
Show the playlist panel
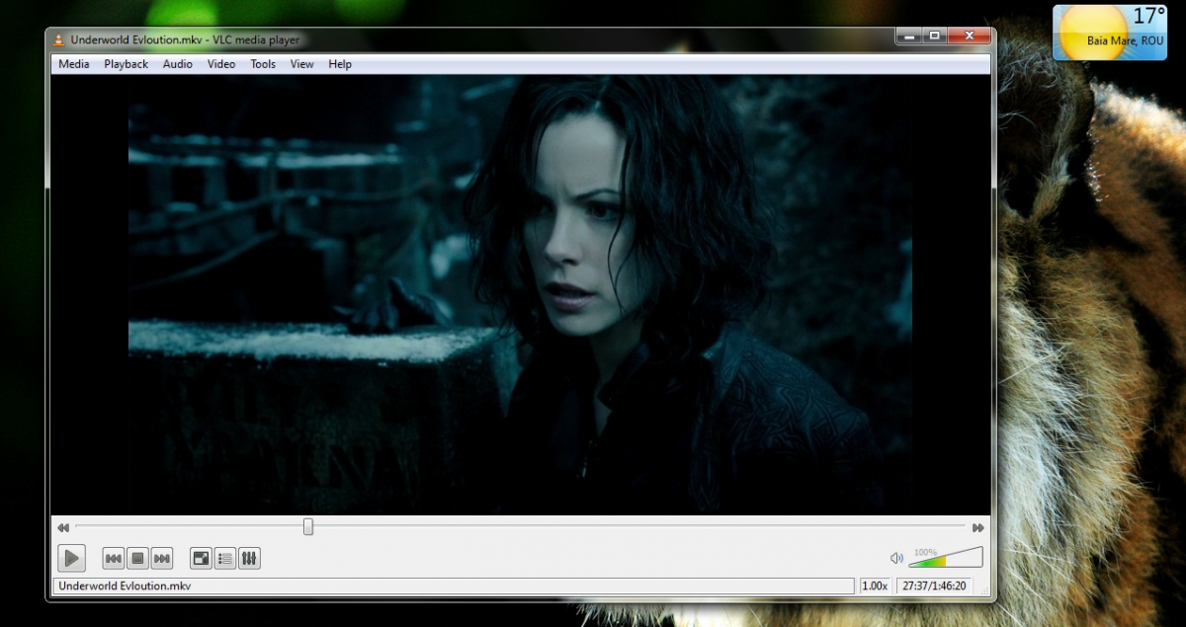pyautogui.click(x=225, y=559)
